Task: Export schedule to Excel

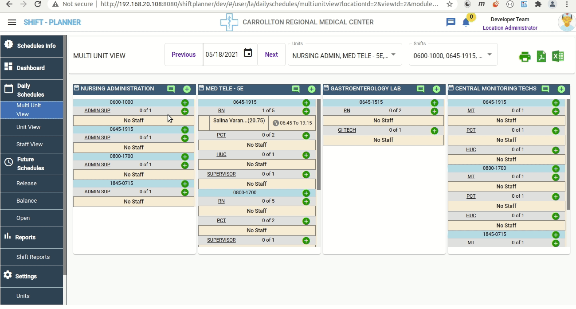Action: pos(558,57)
